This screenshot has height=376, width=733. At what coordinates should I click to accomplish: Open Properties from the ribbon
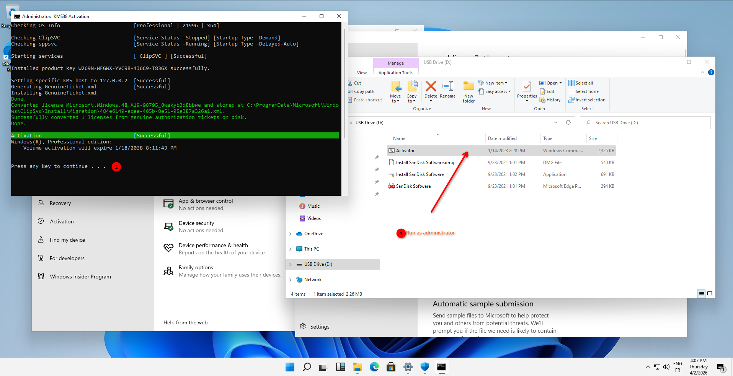coord(527,90)
